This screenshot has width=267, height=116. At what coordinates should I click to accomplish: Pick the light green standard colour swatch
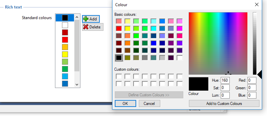(65, 62)
